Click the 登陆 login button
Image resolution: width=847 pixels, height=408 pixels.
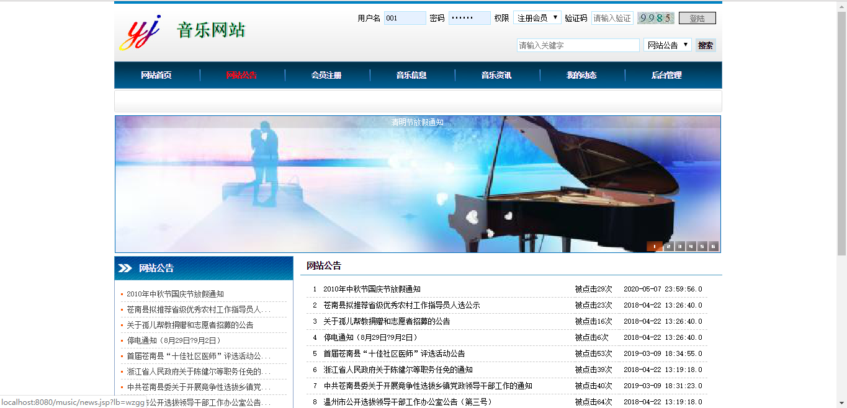coord(697,18)
